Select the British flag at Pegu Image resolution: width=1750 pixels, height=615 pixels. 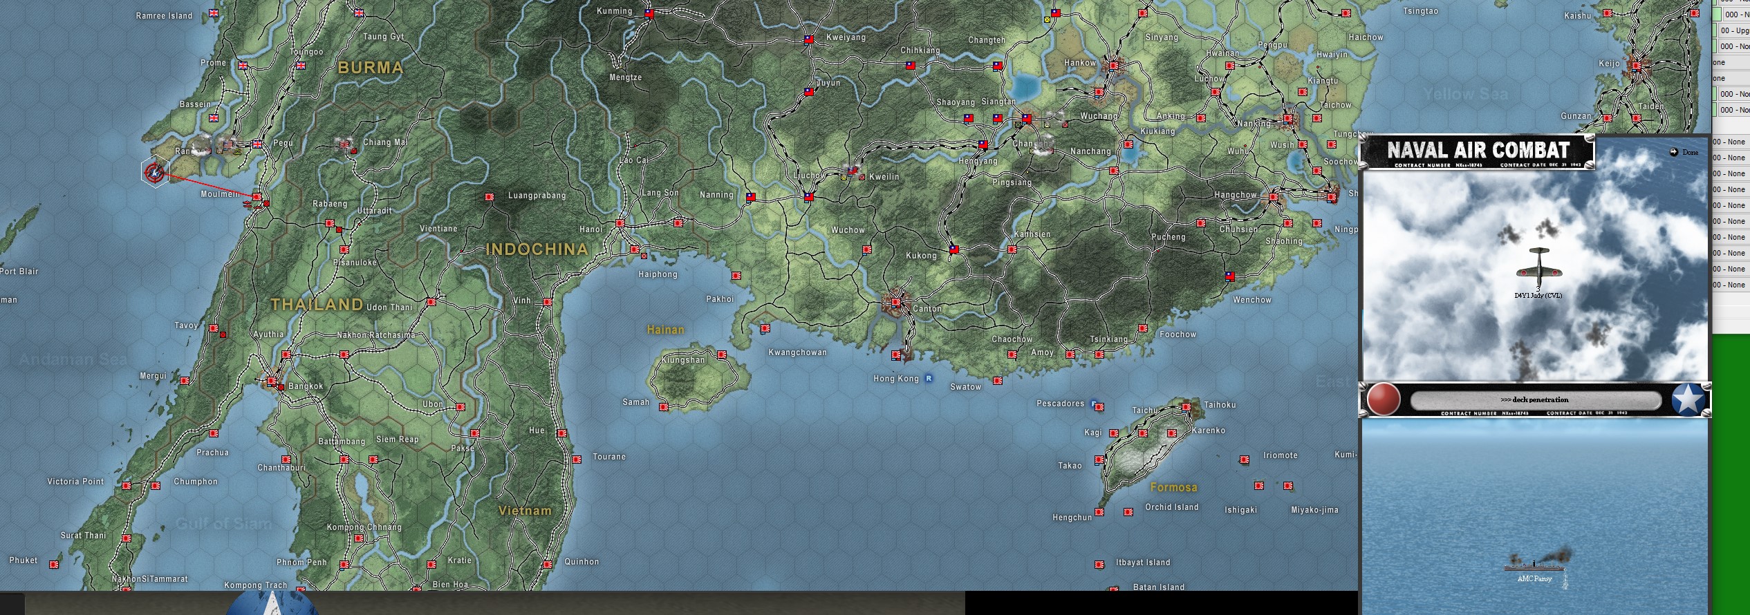[258, 144]
